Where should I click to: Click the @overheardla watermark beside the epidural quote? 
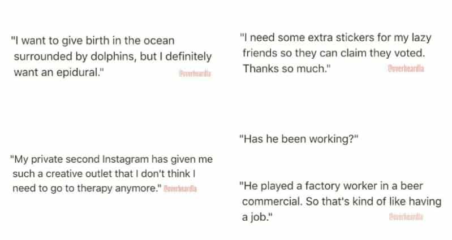[x=193, y=75]
